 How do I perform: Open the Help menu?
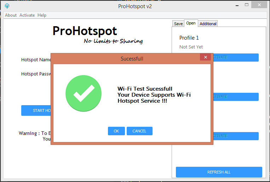coord(42,15)
